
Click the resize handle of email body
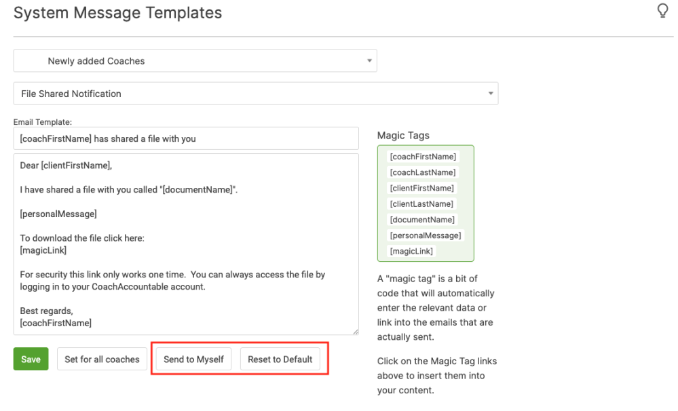[x=355, y=331]
